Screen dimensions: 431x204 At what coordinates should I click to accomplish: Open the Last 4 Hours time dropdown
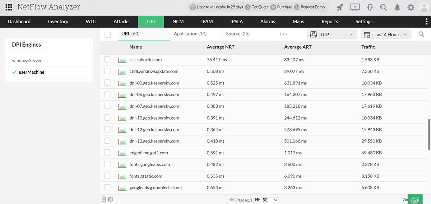point(386,34)
